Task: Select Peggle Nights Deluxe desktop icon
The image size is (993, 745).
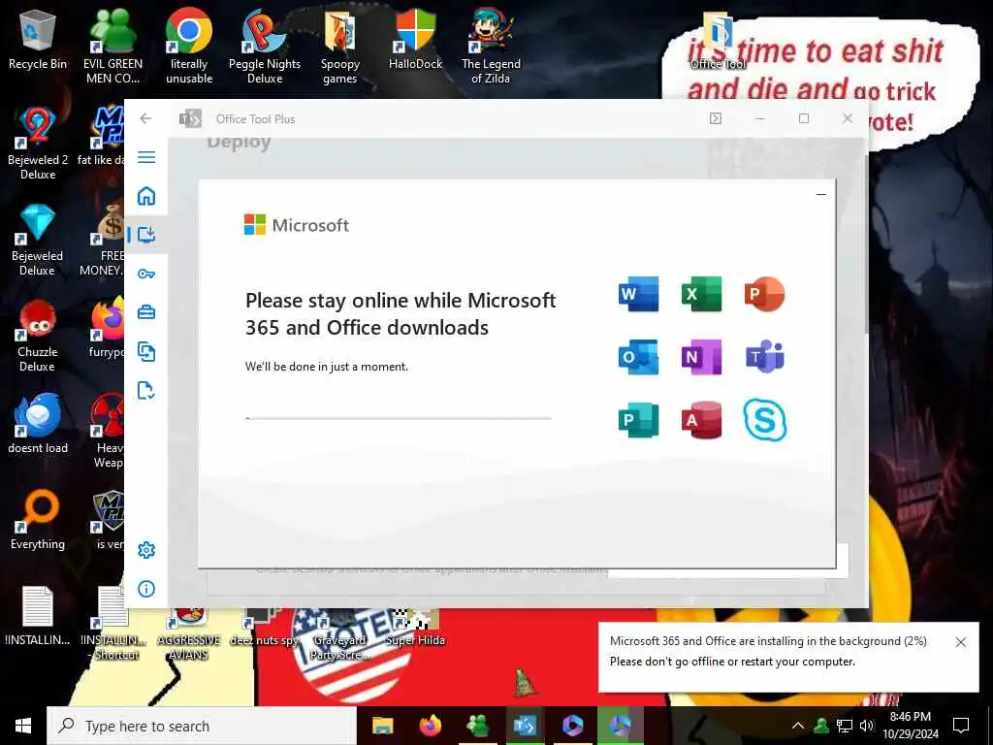Action: (x=265, y=47)
